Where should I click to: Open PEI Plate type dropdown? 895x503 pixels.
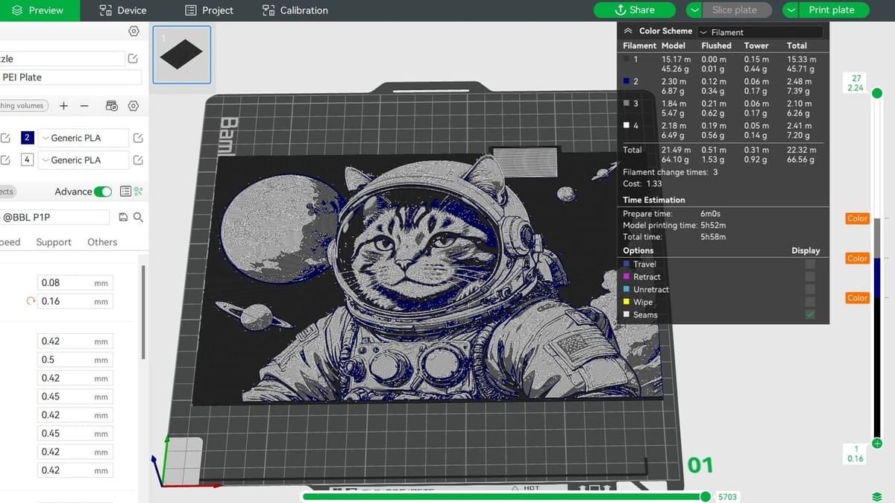pyautogui.click(x=71, y=77)
